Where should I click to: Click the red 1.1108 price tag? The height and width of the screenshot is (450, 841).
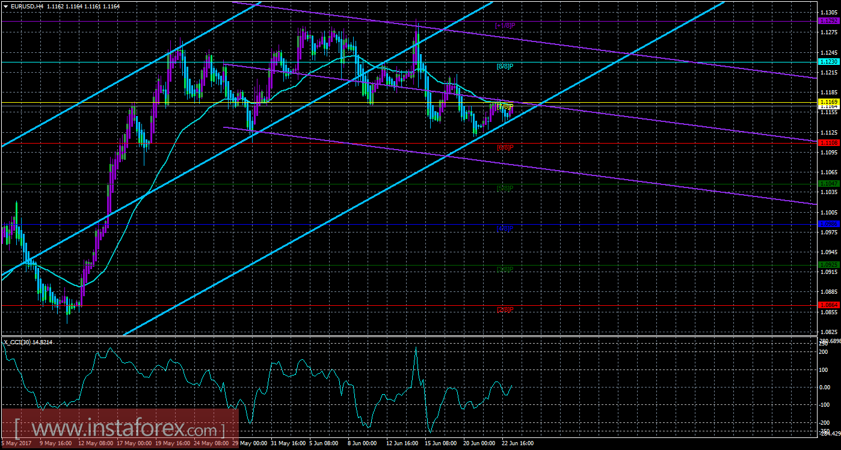pyautogui.click(x=829, y=143)
